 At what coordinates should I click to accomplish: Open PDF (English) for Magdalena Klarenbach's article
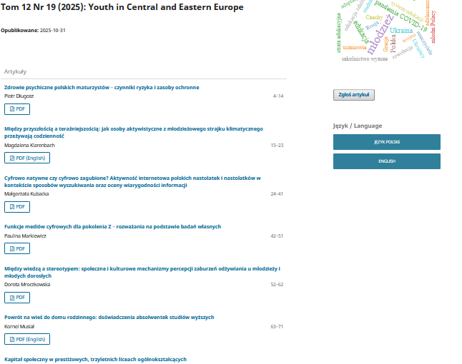[x=27, y=158]
